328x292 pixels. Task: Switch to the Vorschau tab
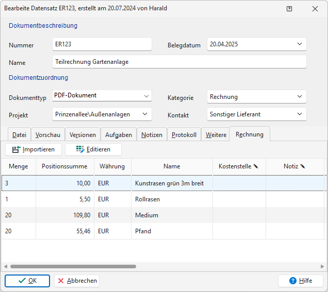[48, 135]
